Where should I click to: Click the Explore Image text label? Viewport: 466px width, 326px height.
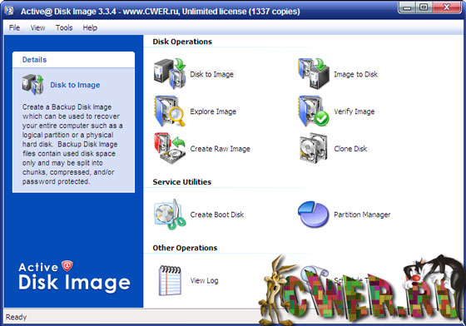coord(213,111)
